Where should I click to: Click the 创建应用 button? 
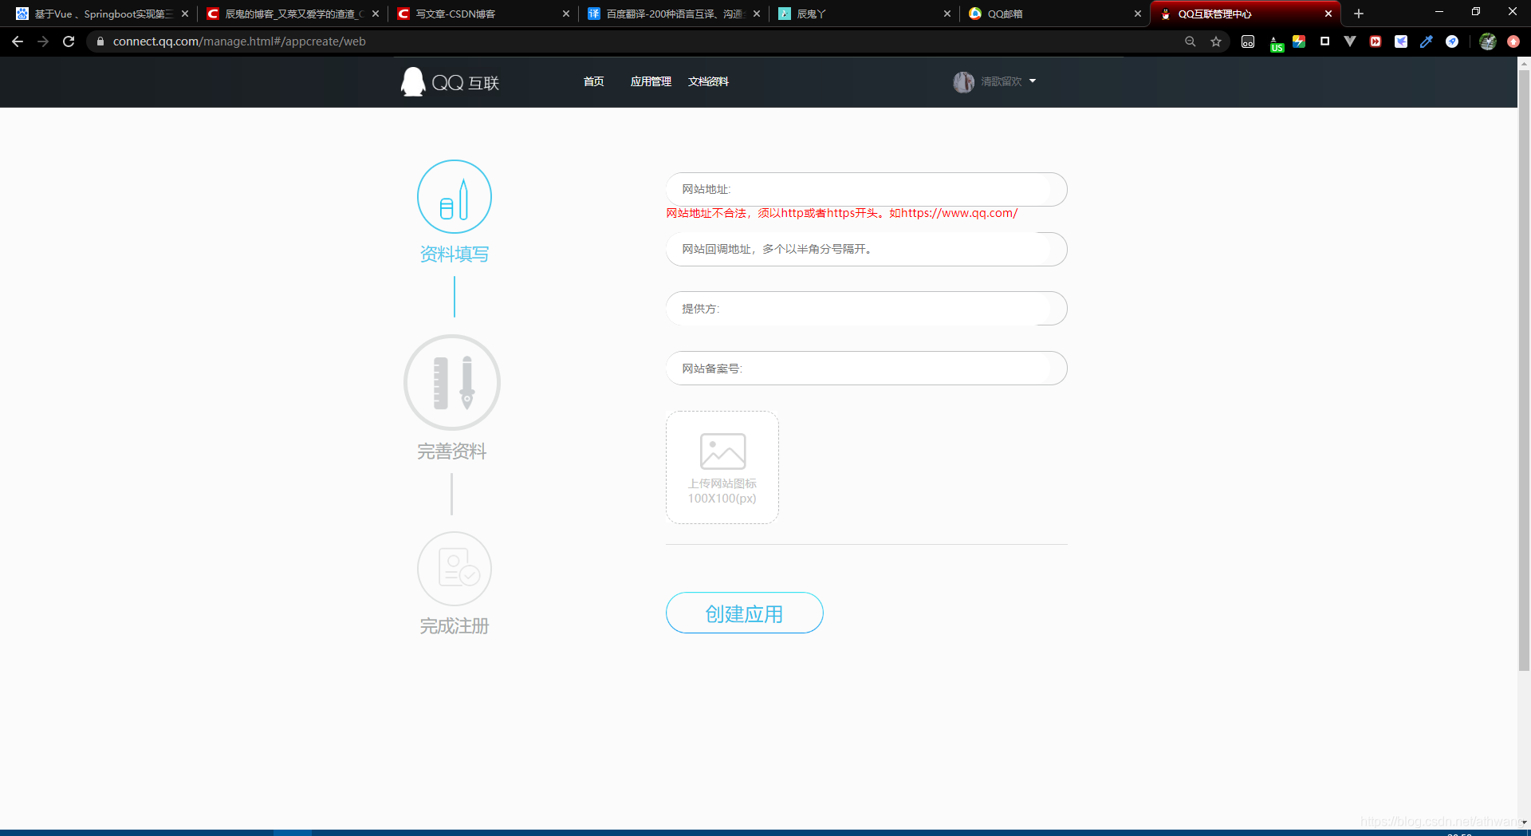tap(744, 613)
